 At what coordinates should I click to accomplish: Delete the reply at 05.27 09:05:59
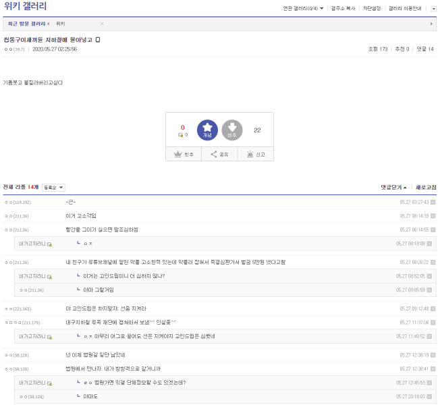tap(429, 290)
